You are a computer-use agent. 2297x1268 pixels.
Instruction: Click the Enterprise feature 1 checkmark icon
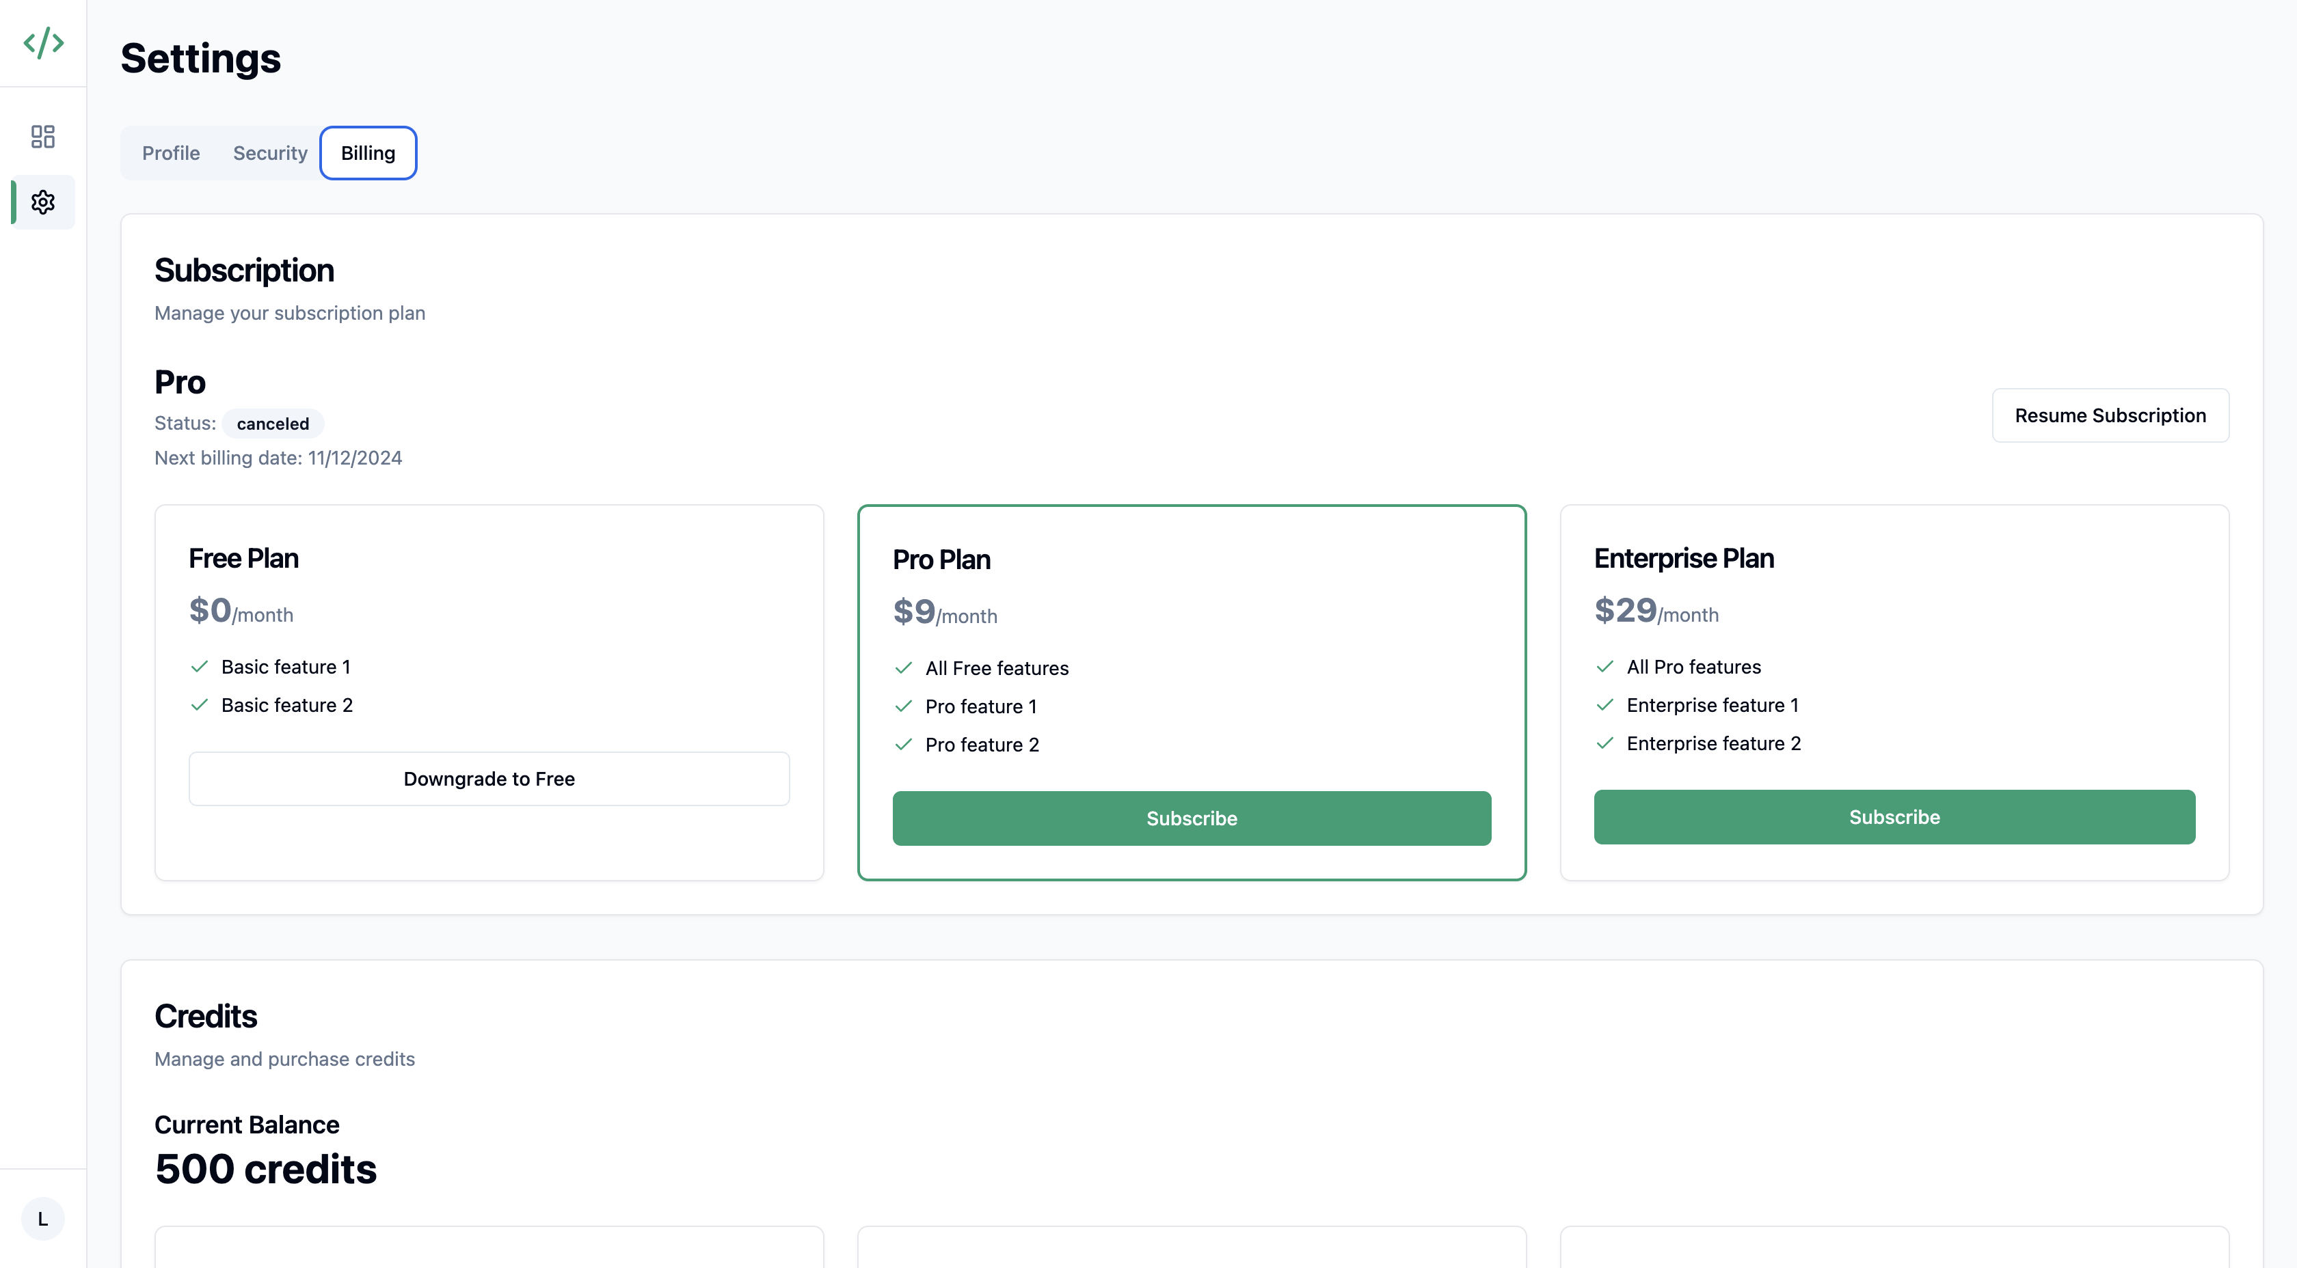click(1605, 705)
